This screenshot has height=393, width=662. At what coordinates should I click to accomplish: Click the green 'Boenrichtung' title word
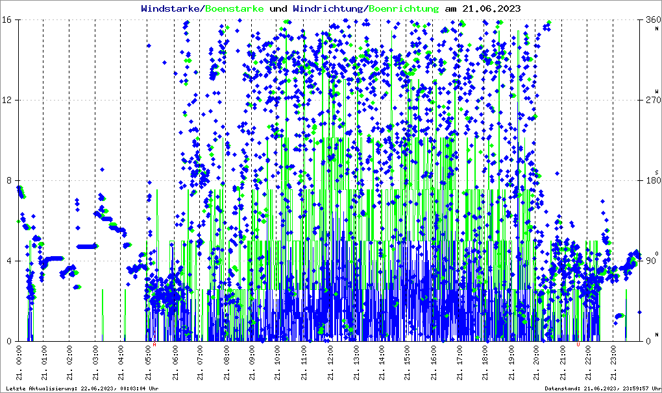tap(404, 8)
